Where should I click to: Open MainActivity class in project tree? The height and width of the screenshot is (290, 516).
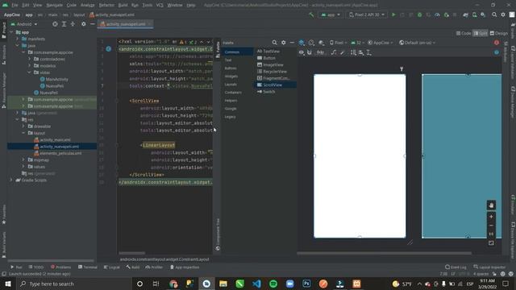[x=56, y=79]
